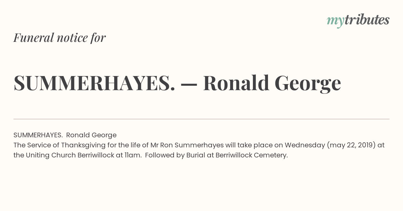403x211 pixels.
Task: Click "tributes" in the top-right logo
Action: [367, 20]
